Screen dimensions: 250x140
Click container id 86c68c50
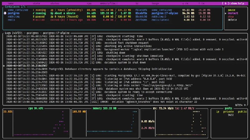(141, 16)
